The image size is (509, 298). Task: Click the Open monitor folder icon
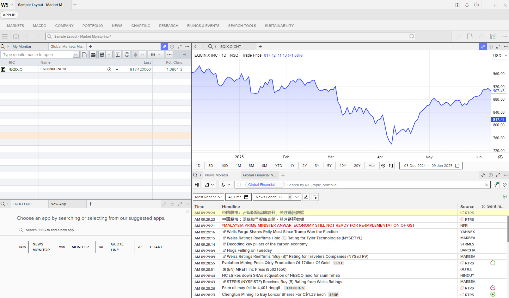[93, 55]
